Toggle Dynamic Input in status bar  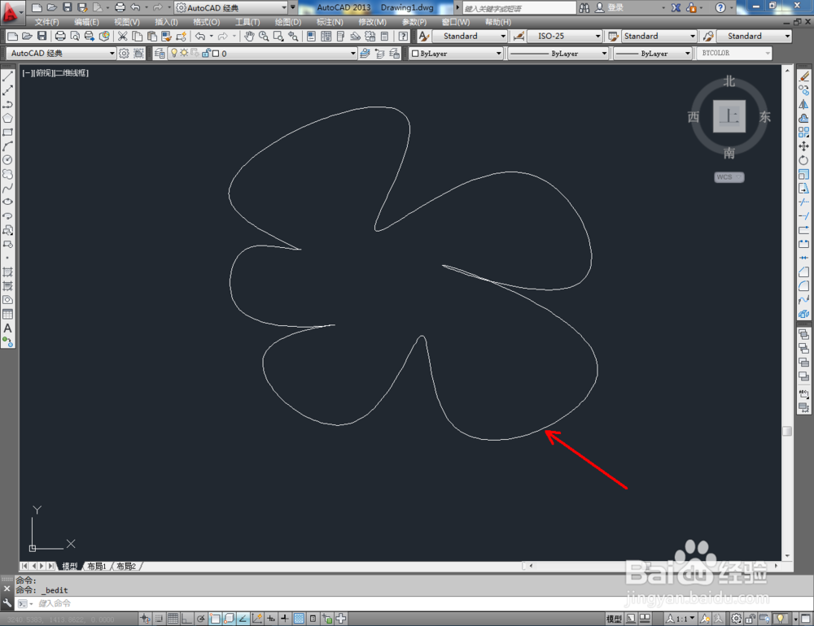pos(271,618)
